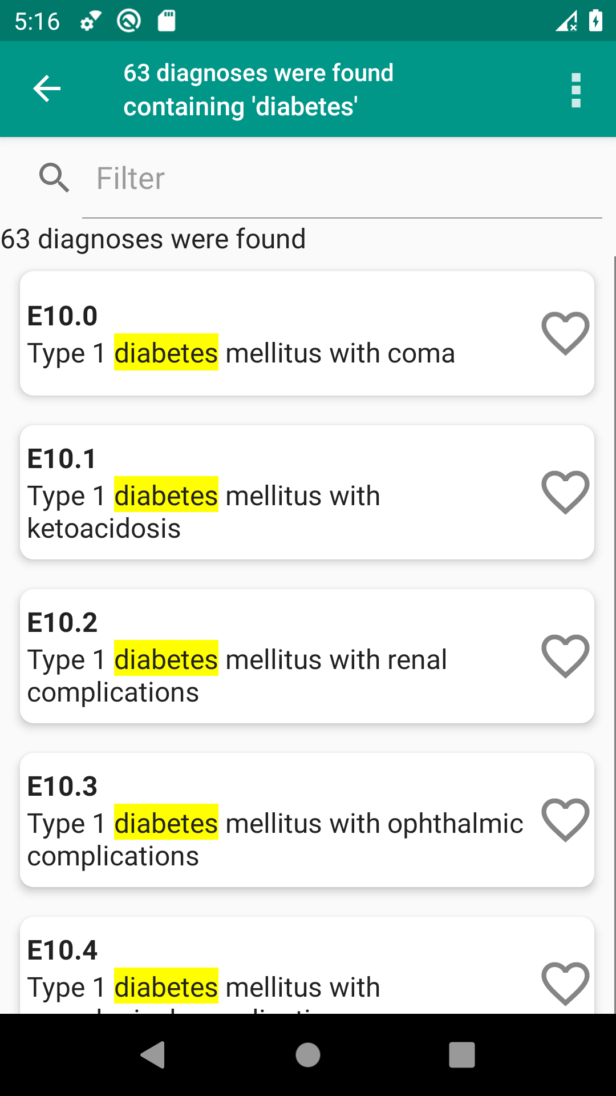Go back using the arrow icon
616x1096 pixels.
point(47,89)
